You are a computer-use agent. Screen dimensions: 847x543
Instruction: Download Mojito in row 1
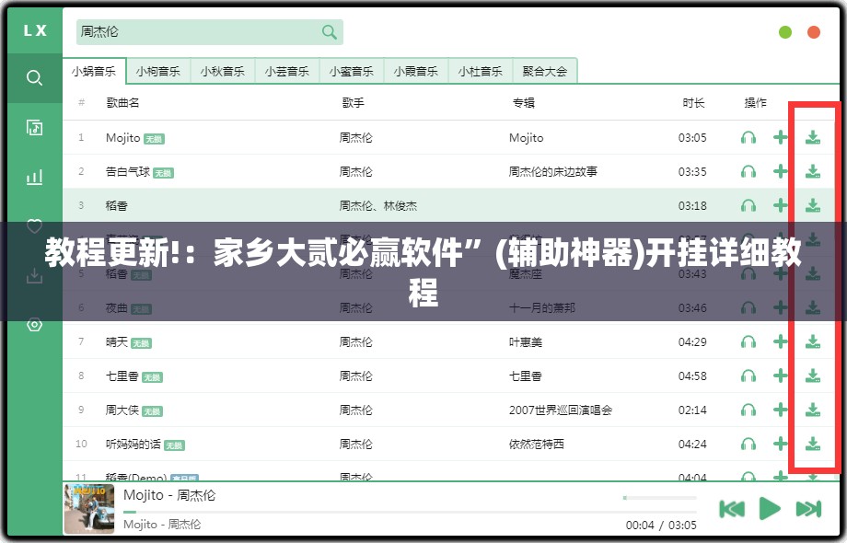[x=812, y=138]
